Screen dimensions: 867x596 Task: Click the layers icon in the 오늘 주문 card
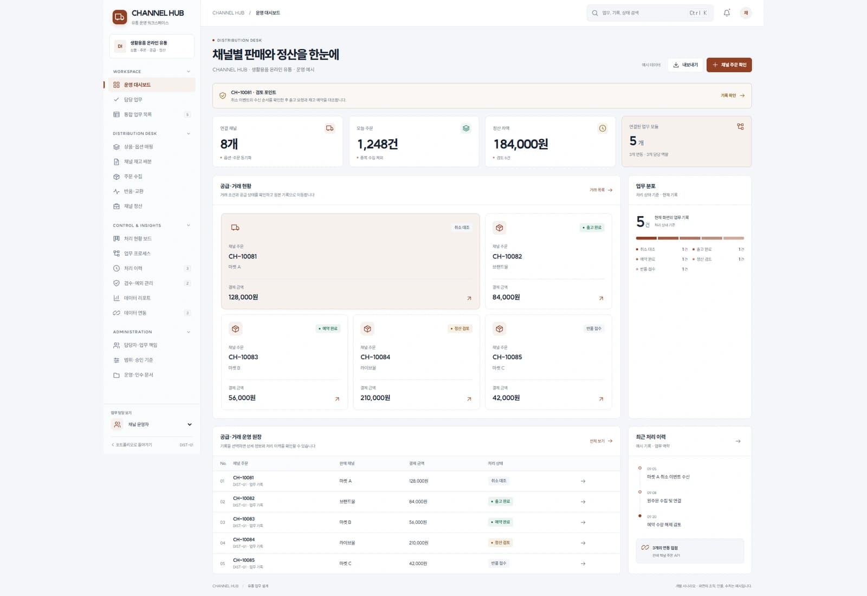[466, 128]
